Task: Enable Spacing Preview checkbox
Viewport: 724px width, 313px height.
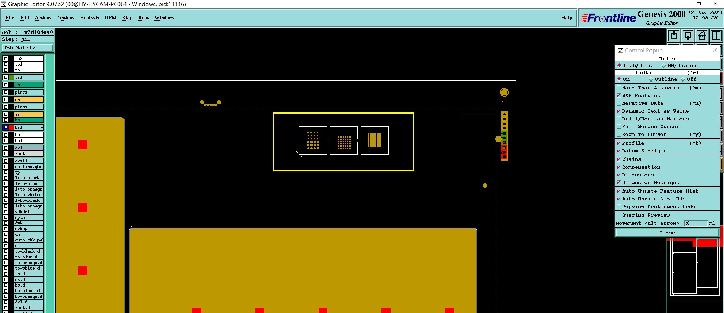Action: coord(619,215)
